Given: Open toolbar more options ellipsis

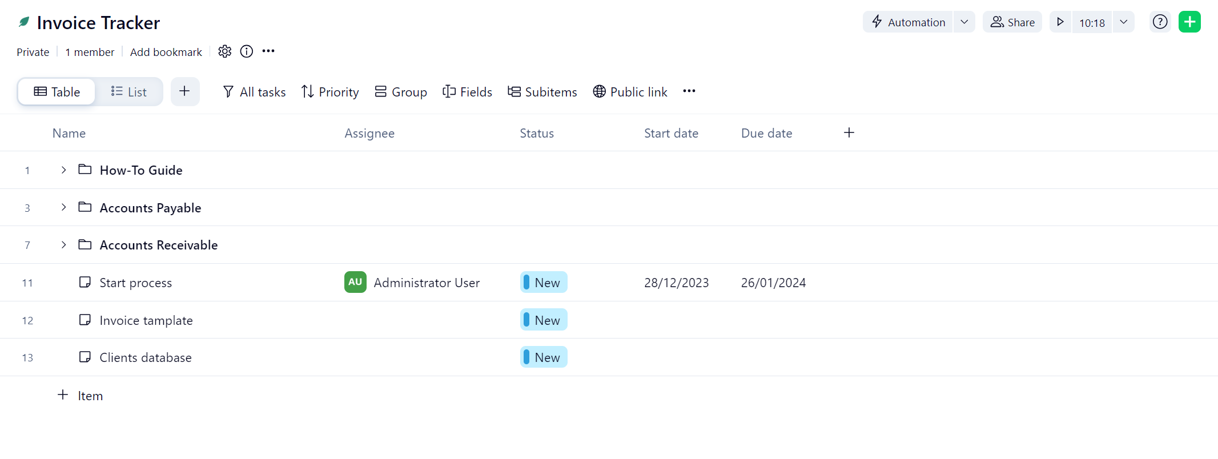Looking at the screenshot, I should click(689, 91).
